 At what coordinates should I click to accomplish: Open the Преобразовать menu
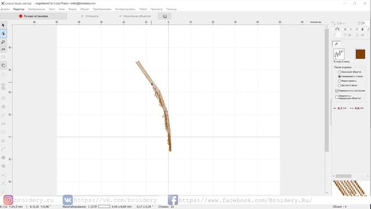tap(102, 9)
